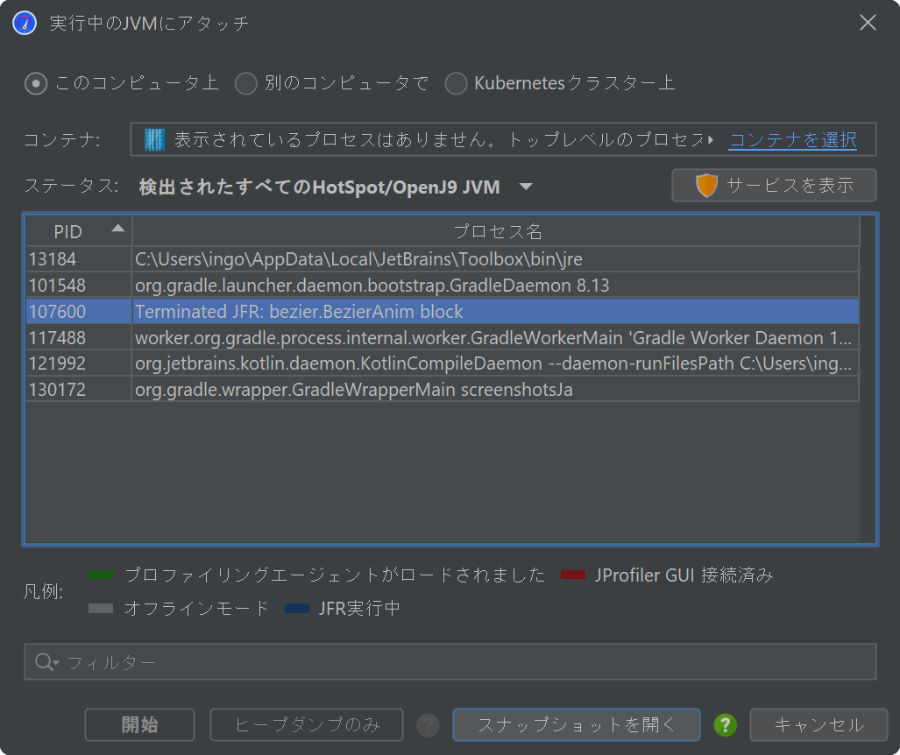Select process row with PID 107600
The height and width of the screenshot is (755, 900).
79,311
